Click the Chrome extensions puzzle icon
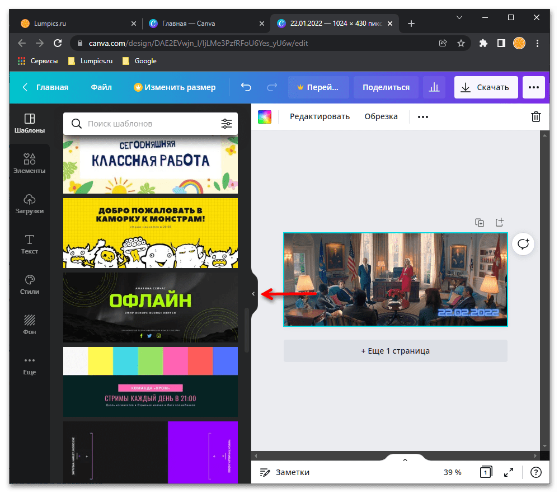 (483, 43)
